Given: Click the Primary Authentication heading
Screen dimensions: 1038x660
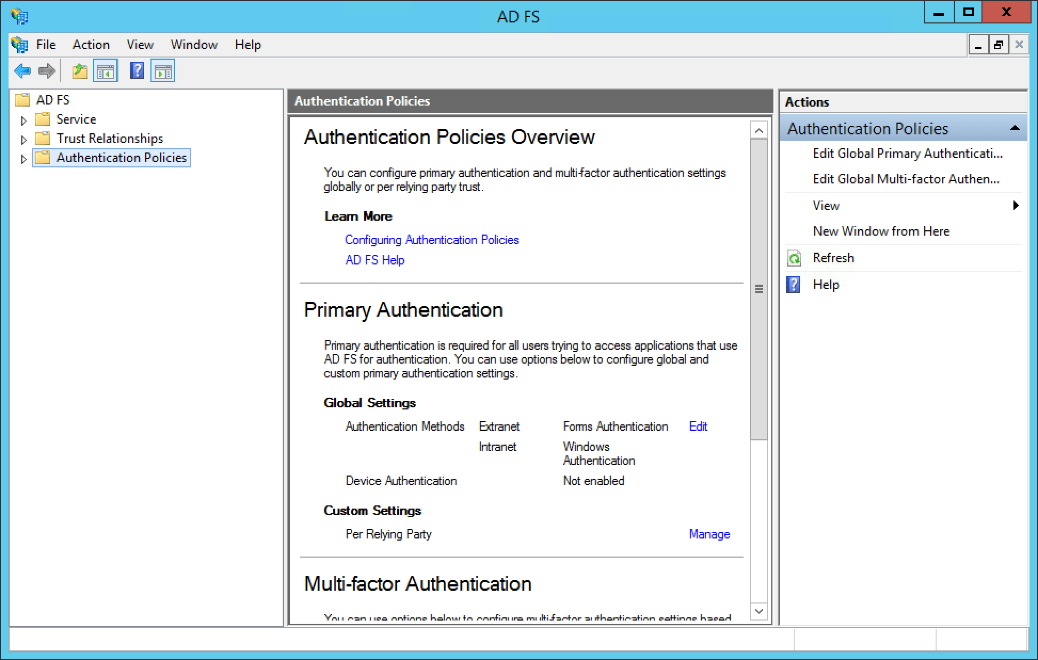Looking at the screenshot, I should (x=403, y=310).
